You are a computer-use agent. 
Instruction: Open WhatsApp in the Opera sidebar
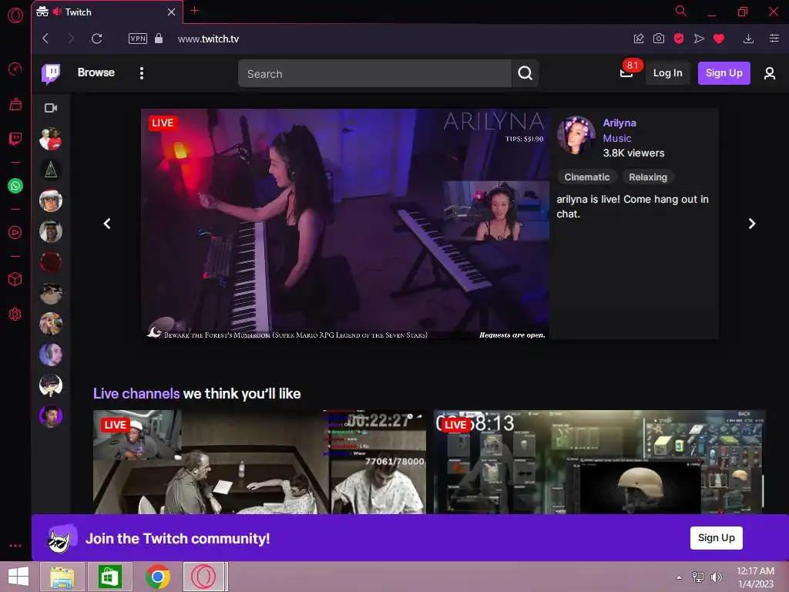tap(15, 186)
